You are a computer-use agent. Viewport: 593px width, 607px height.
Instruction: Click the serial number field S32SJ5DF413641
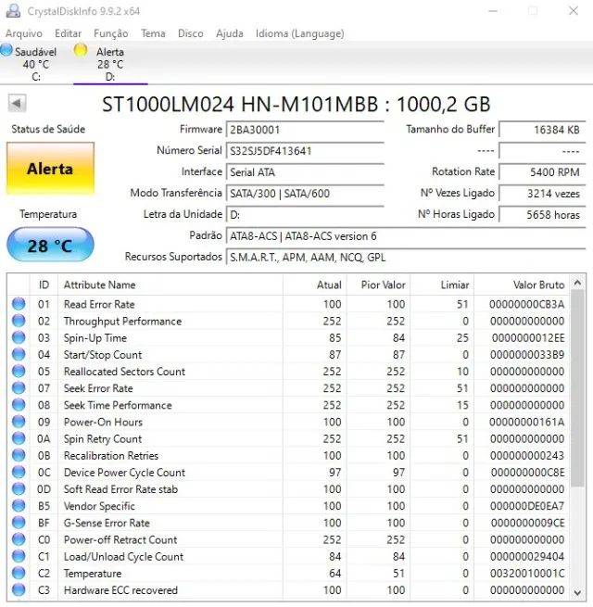pyautogui.click(x=305, y=150)
